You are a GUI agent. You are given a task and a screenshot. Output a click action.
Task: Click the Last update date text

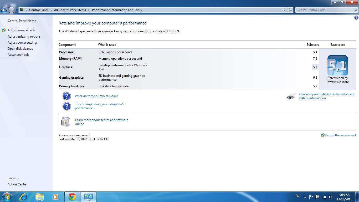click(84, 139)
